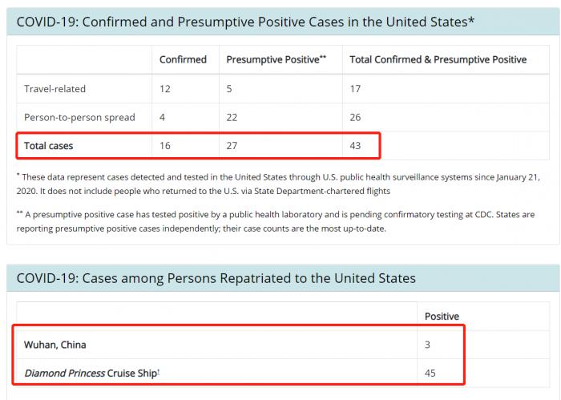The width and height of the screenshot is (561, 400).
Task: Click the "Positive" column header in repatriated table
Action: (442, 316)
